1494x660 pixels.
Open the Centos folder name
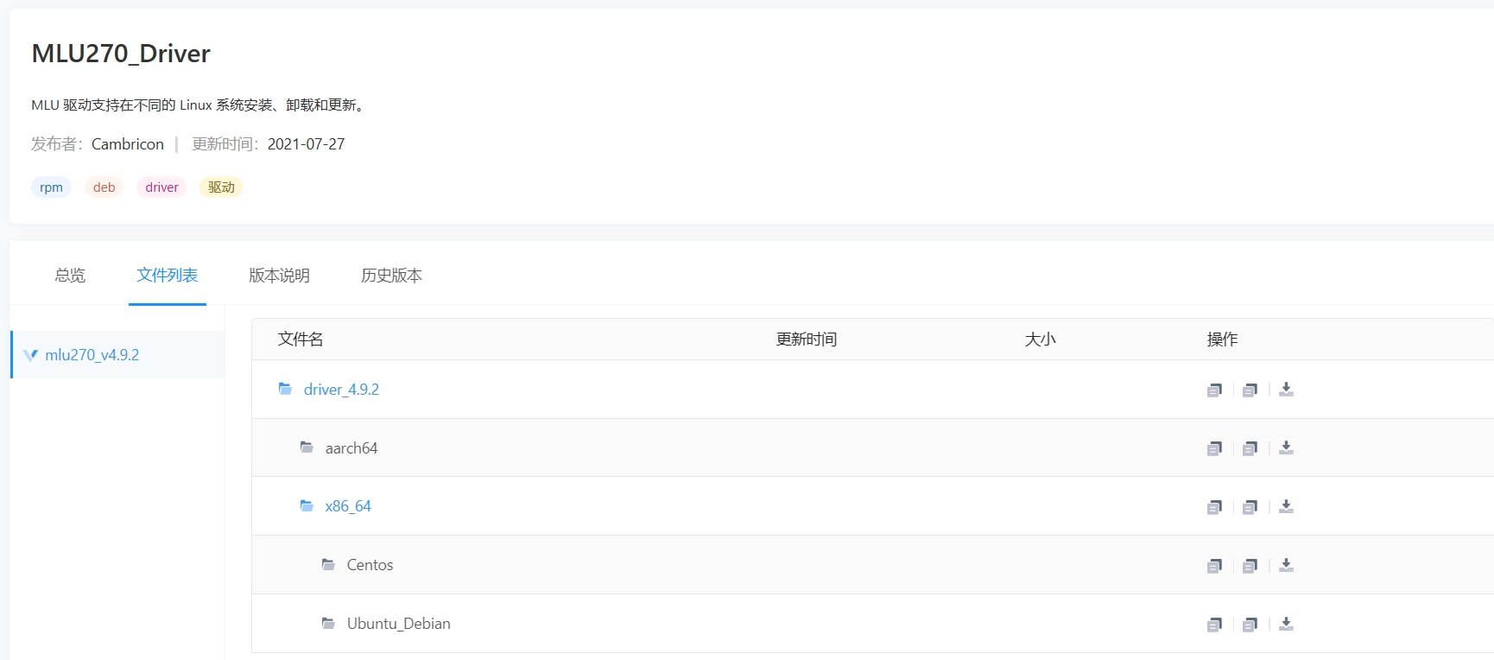[x=370, y=565]
